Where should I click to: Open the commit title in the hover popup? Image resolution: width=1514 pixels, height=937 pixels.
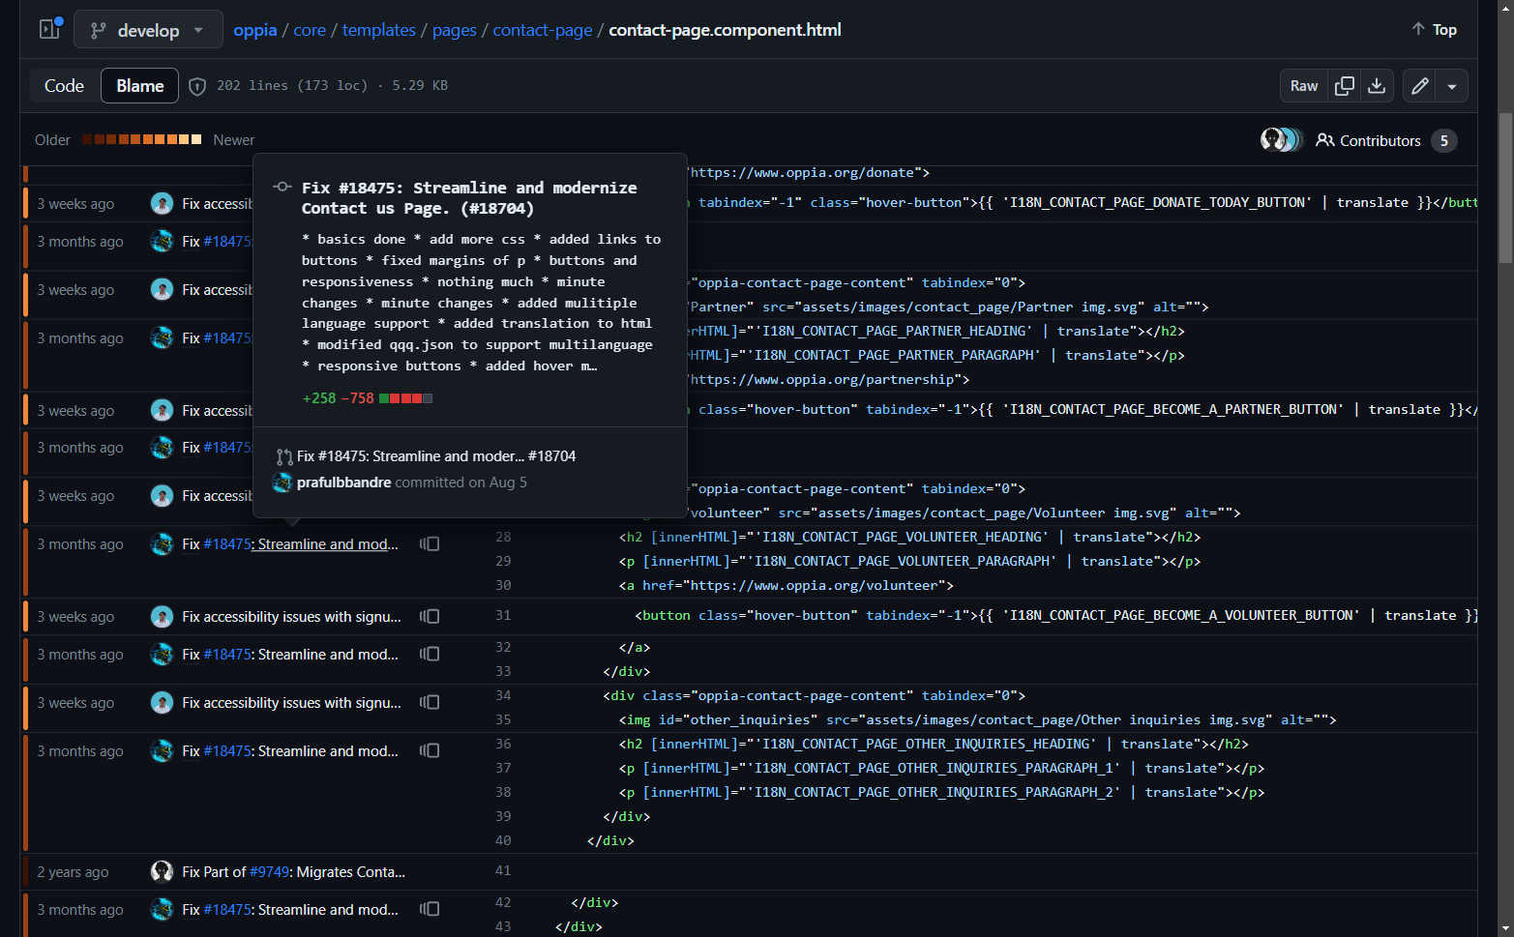coord(469,198)
